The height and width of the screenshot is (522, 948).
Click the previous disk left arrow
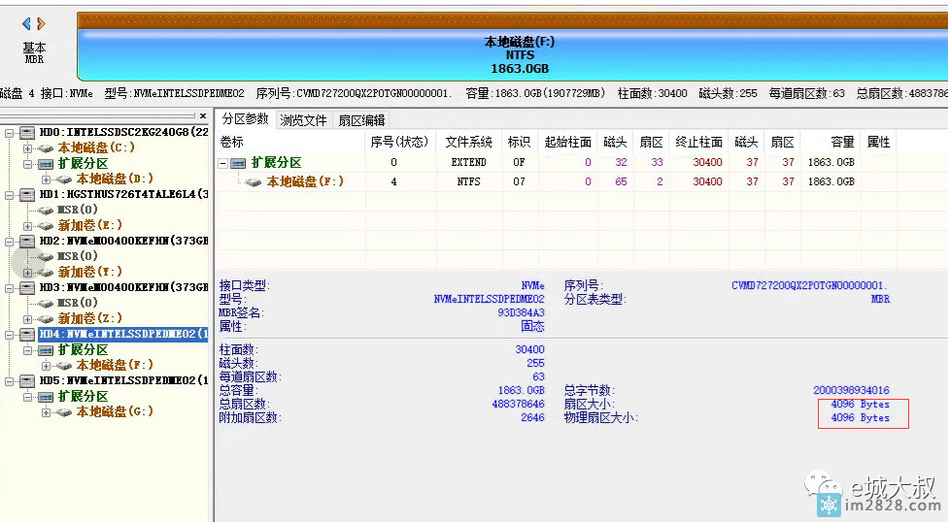click(26, 23)
